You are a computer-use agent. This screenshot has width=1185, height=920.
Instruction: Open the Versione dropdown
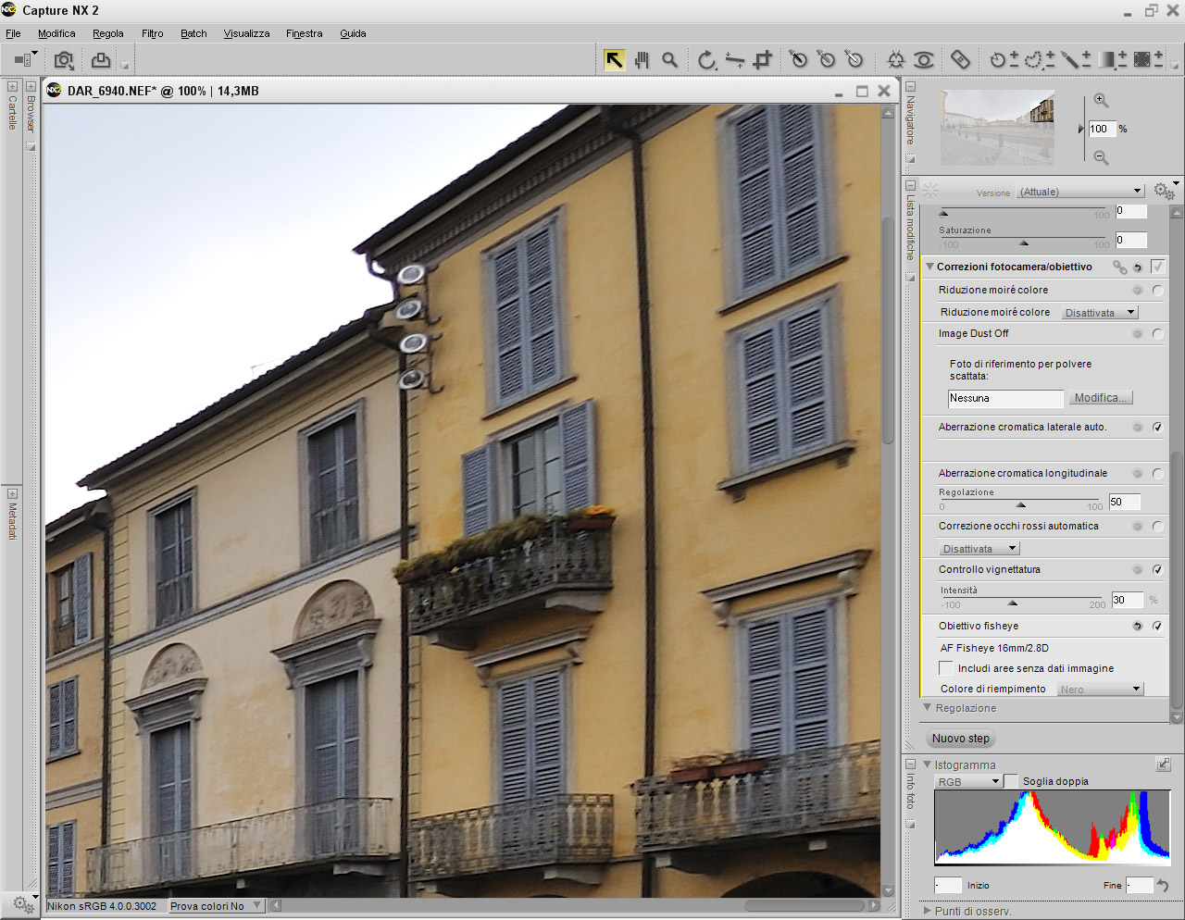coord(1080,192)
